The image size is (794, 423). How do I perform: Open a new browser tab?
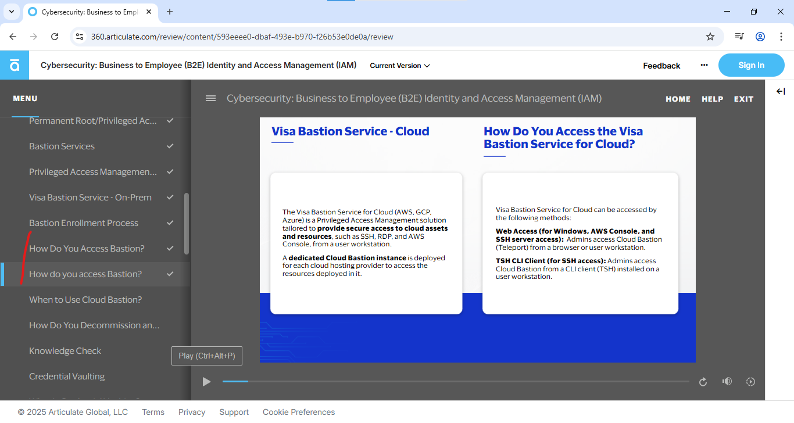pos(170,12)
